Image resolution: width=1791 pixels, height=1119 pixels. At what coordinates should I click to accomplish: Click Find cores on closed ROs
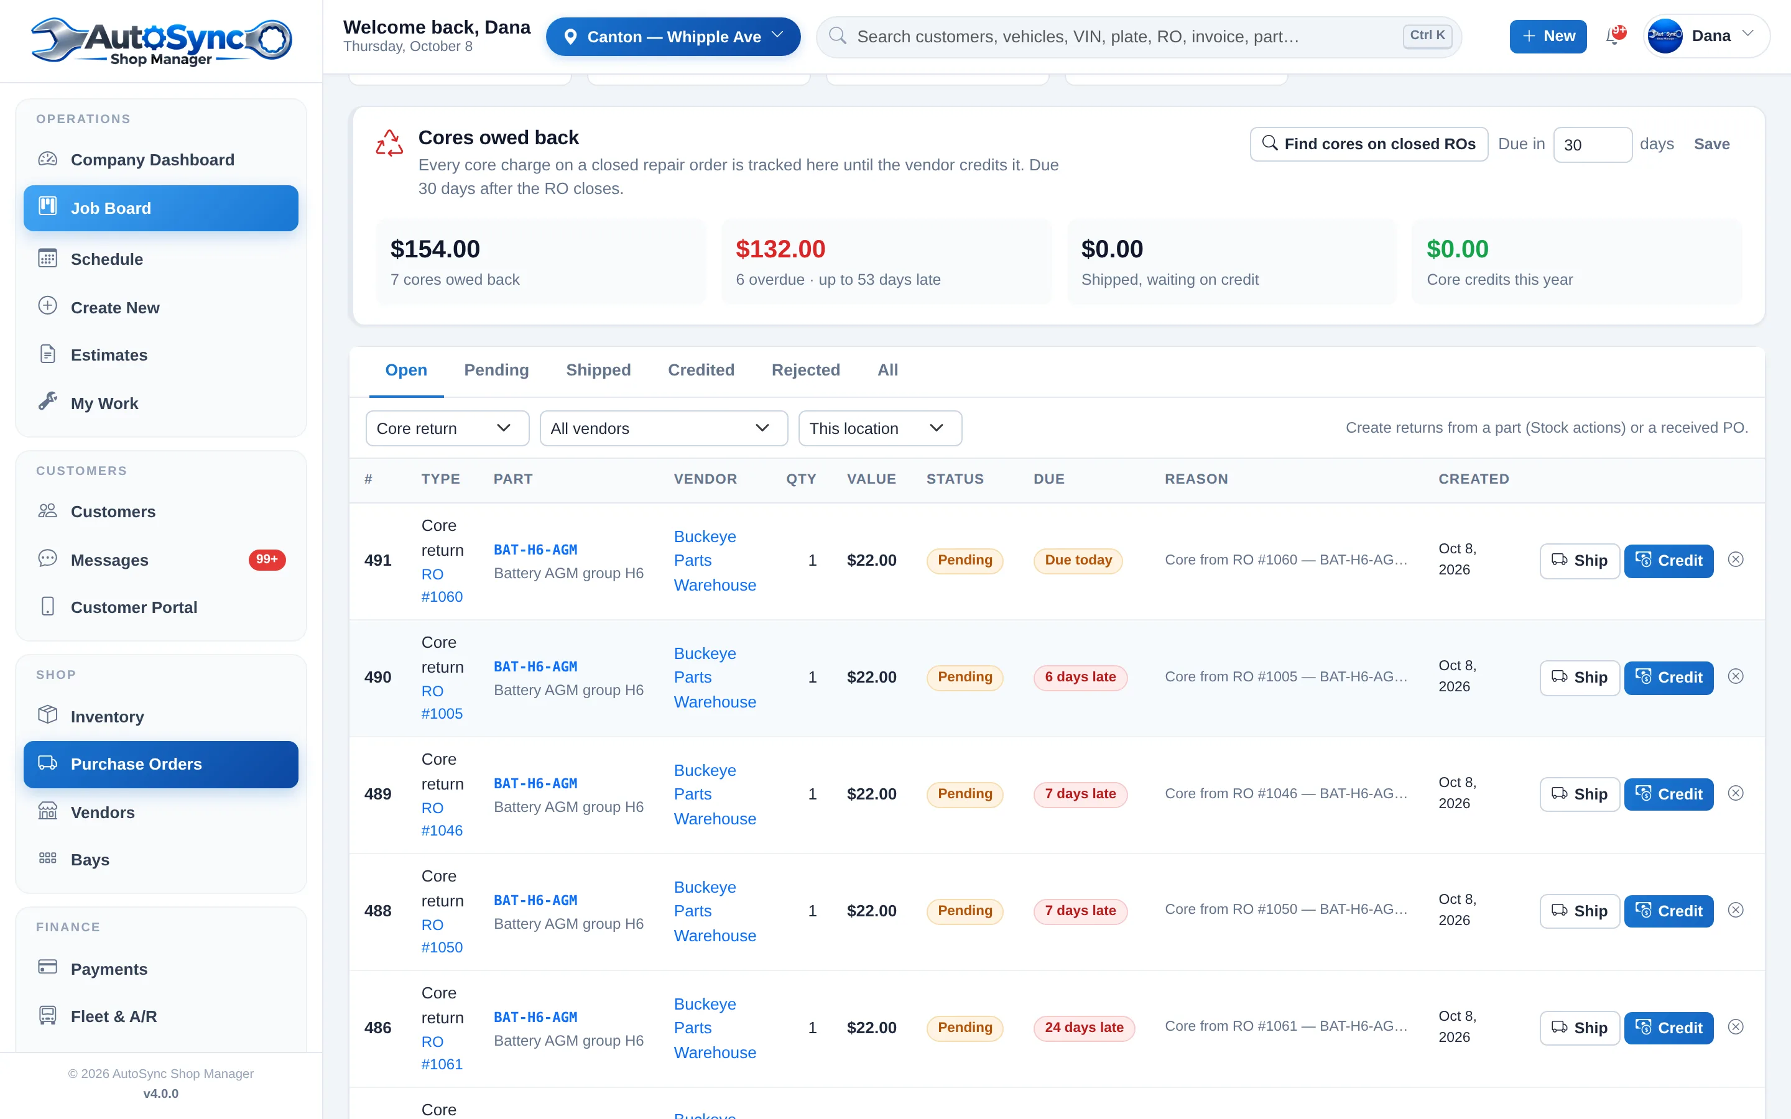(x=1368, y=144)
